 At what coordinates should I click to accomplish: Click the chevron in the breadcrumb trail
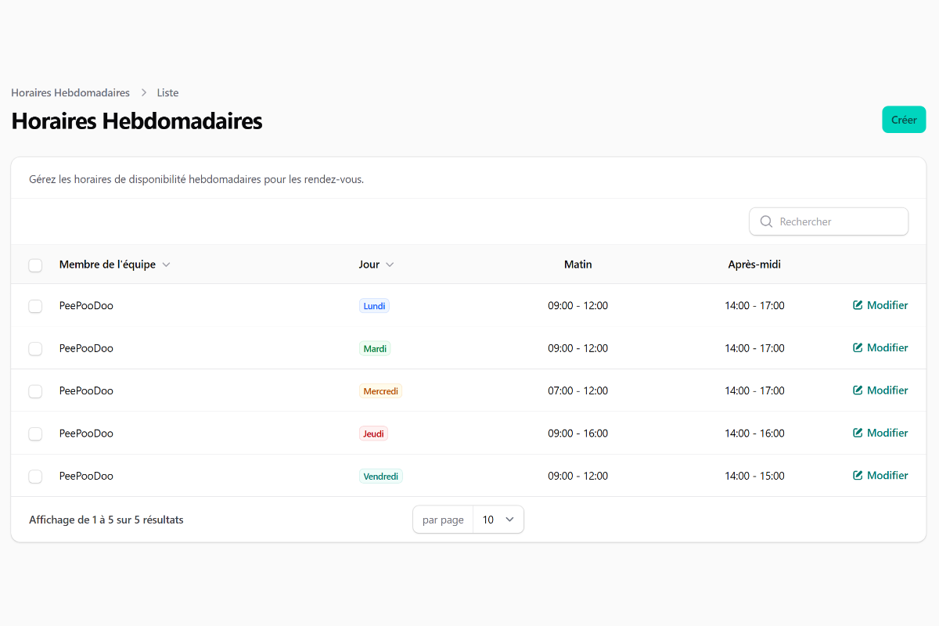(143, 92)
